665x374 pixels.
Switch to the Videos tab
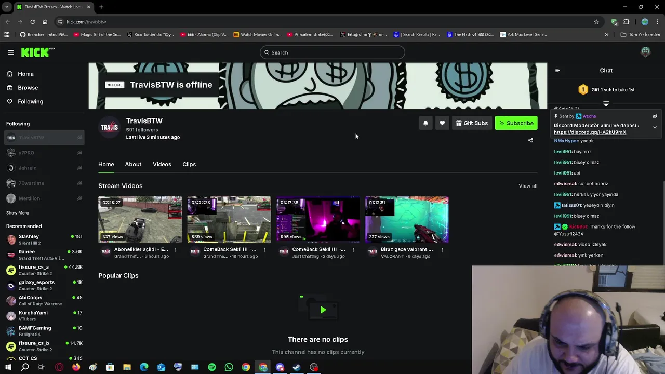point(162,164)
